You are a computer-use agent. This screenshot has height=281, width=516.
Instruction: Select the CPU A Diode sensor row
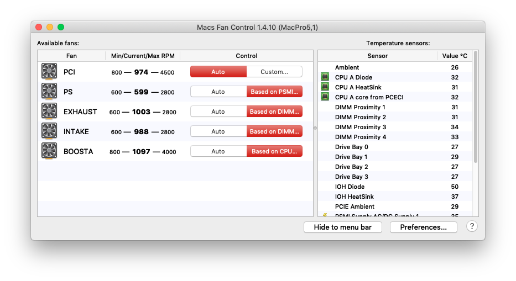click(395, 77)
